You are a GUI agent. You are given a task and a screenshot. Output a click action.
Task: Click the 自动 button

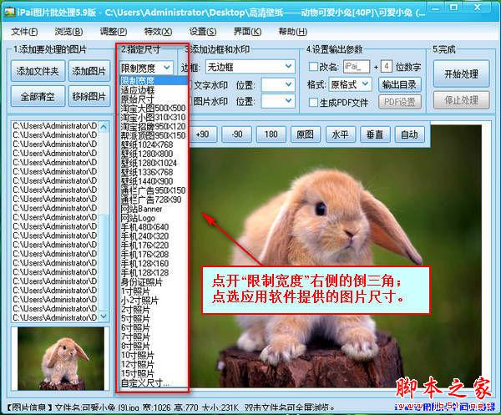(x=409, y=134)
